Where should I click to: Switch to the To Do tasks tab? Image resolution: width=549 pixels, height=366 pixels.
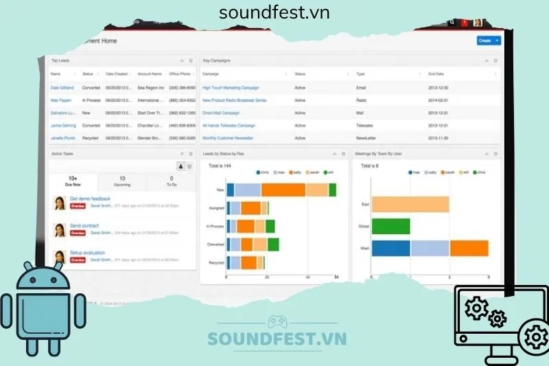(x=171, y=181)
